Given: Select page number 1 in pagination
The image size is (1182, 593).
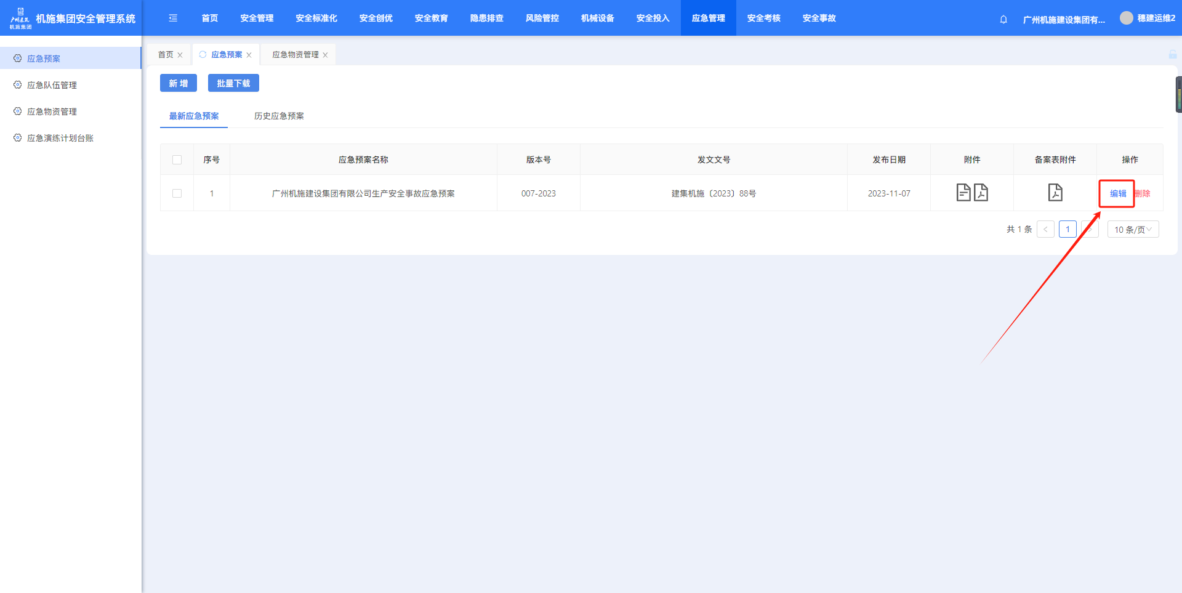Looking at the screenshot, I should [x=1067, y=230].
